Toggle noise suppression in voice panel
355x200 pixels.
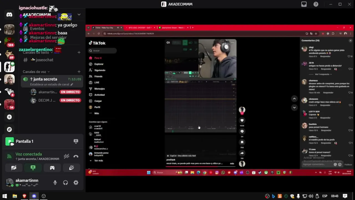tap(67, 156)
